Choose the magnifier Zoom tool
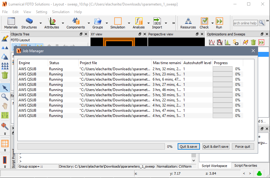 (5, 97)
